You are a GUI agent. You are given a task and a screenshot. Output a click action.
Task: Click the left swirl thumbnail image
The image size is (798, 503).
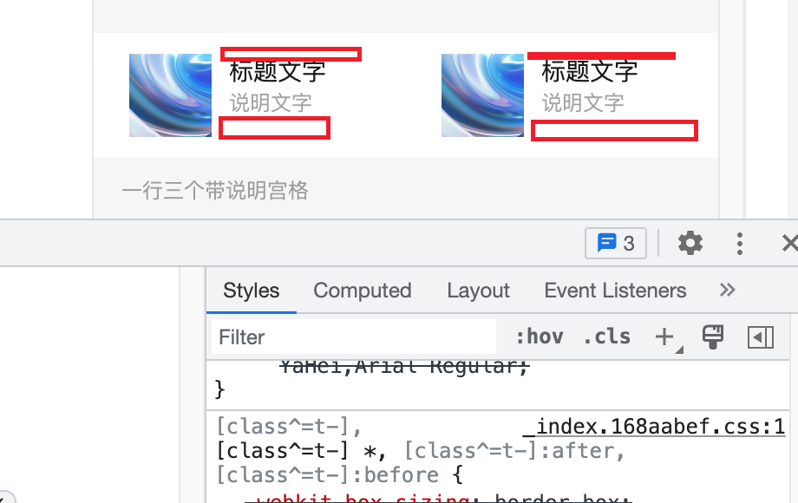coord(170,95)
